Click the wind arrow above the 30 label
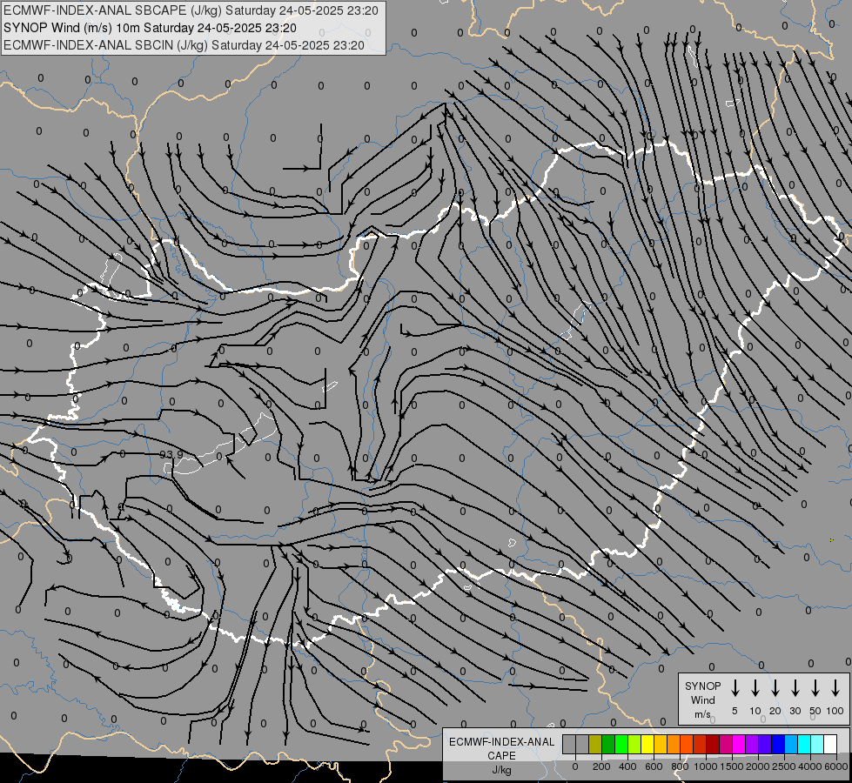This screenshot has height=783, width=852. [x=795, y=687]
